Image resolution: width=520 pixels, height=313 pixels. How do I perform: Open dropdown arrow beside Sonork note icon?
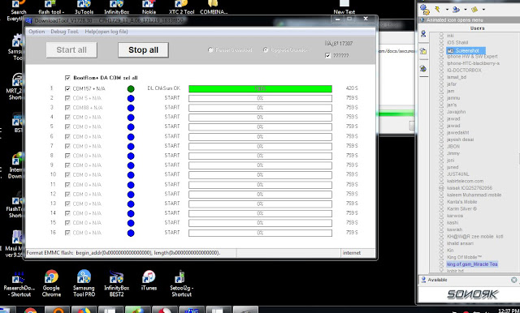pos(483,10)
